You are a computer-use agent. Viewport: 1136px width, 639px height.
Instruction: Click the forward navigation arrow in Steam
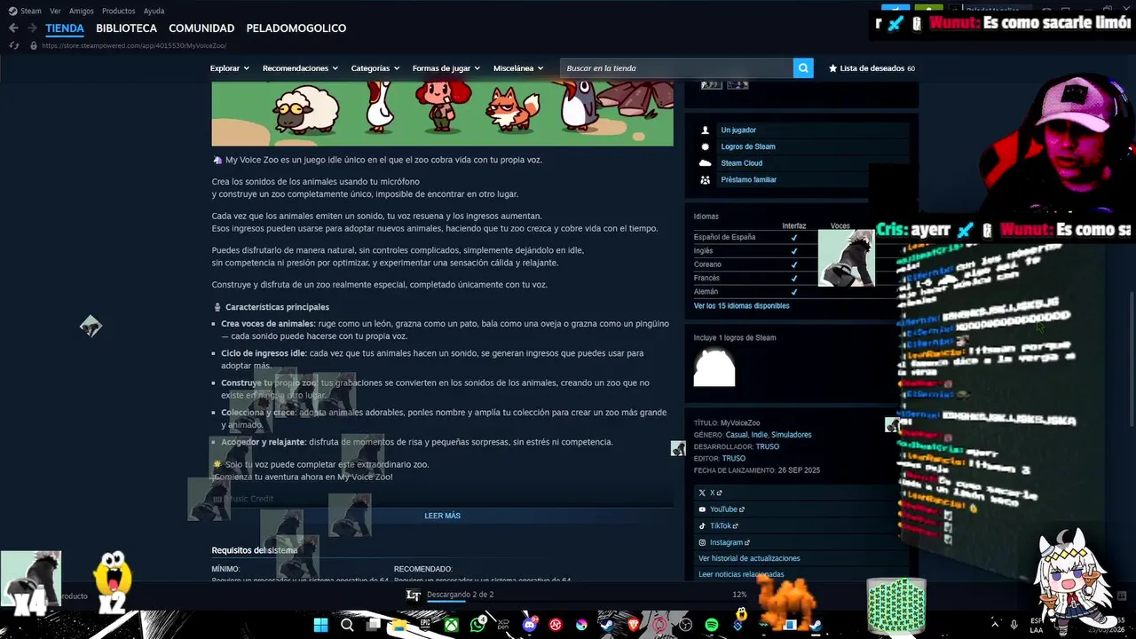32,28
